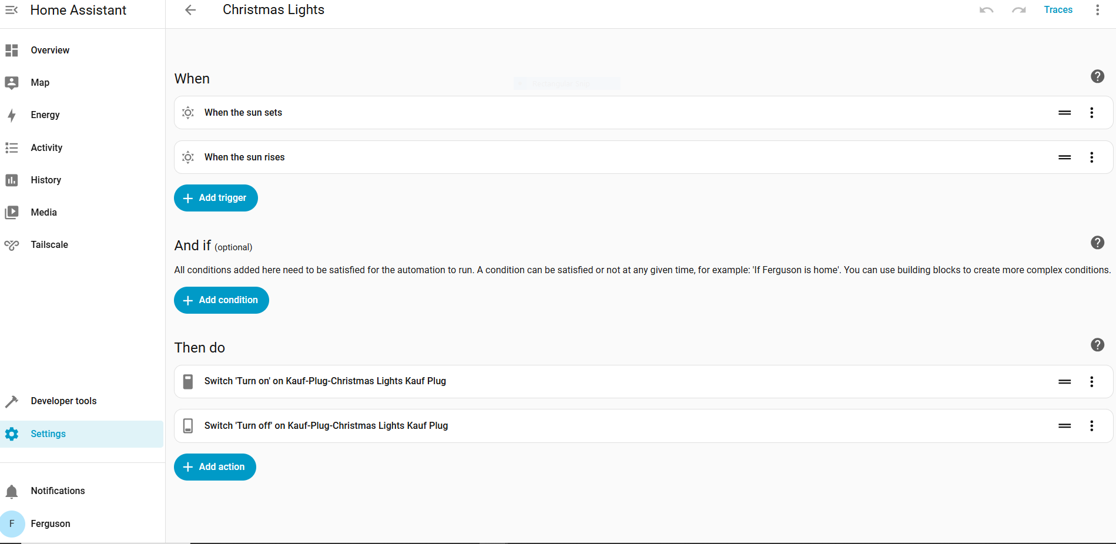The width and height of the screenshot is (1116, 544).
Task: Open options menu for sun rises trigger
Action: click(x=1091, y=157)
